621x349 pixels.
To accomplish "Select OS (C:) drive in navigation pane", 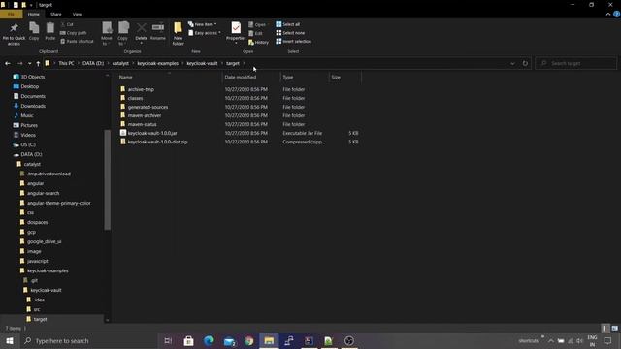I will click(x=28, y=144).
